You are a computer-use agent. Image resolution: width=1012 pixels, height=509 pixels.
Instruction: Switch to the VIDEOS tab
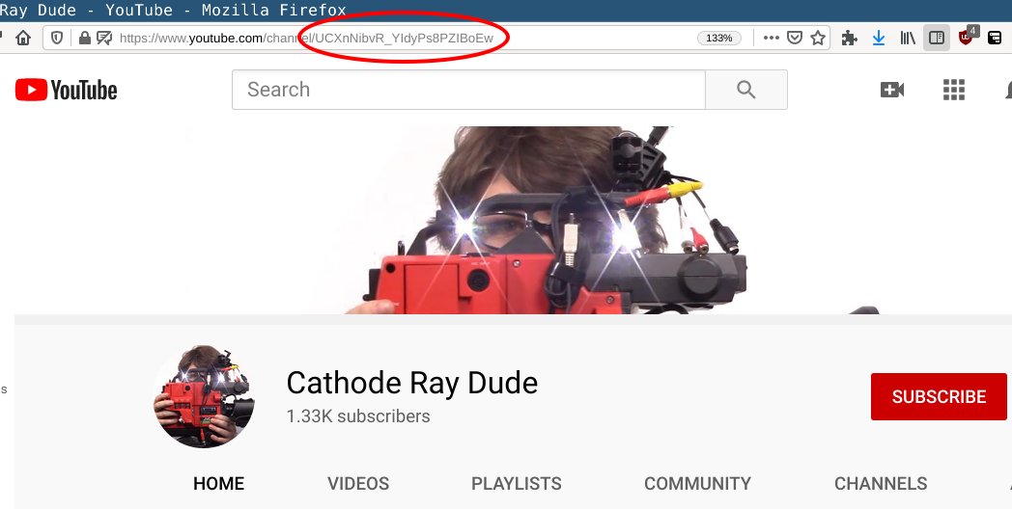(358, 483)
